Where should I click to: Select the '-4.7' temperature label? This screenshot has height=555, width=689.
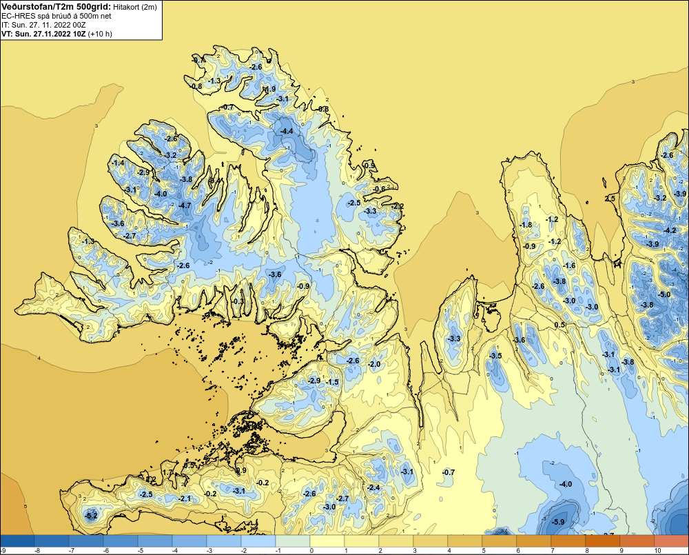(185, 205)
